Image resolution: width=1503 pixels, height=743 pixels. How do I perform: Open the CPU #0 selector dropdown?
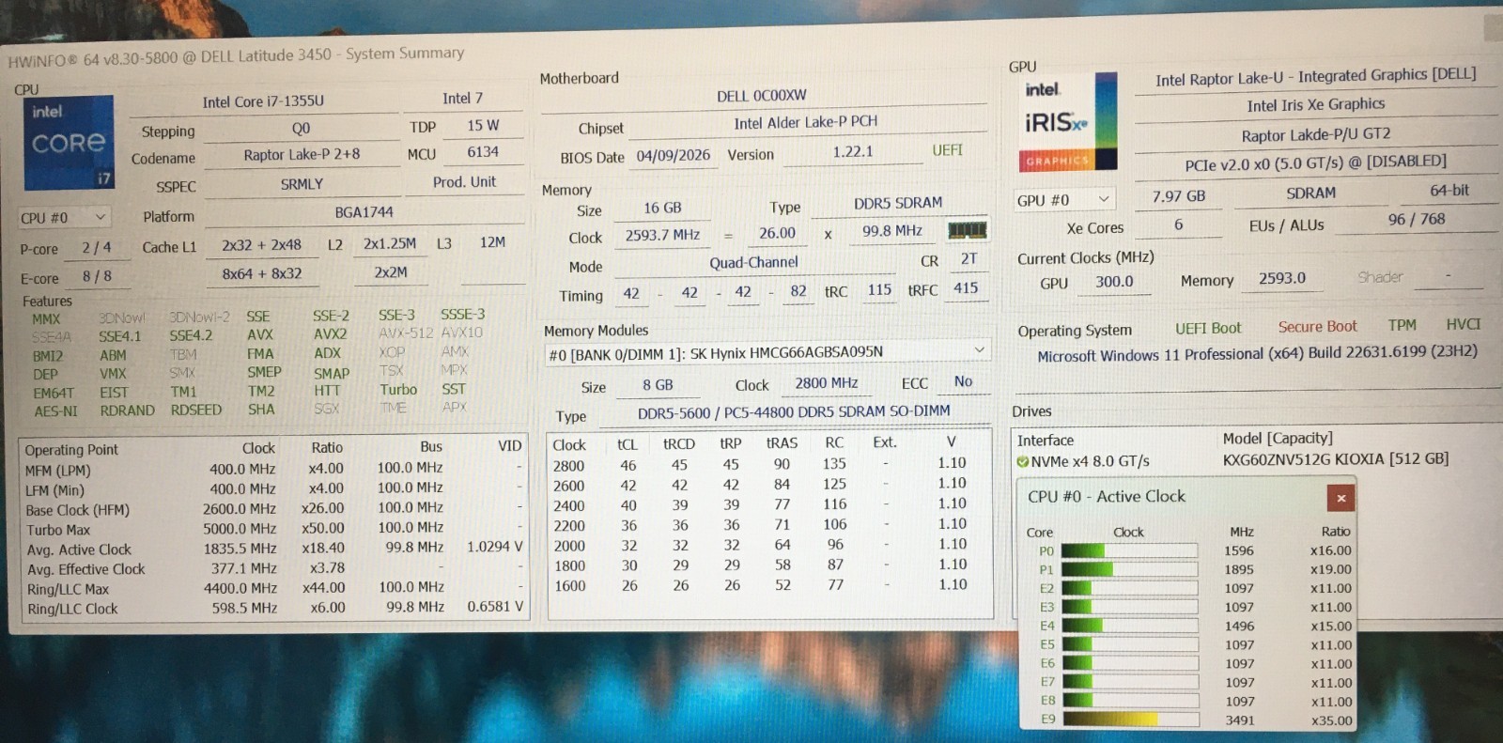click(64, 218)
